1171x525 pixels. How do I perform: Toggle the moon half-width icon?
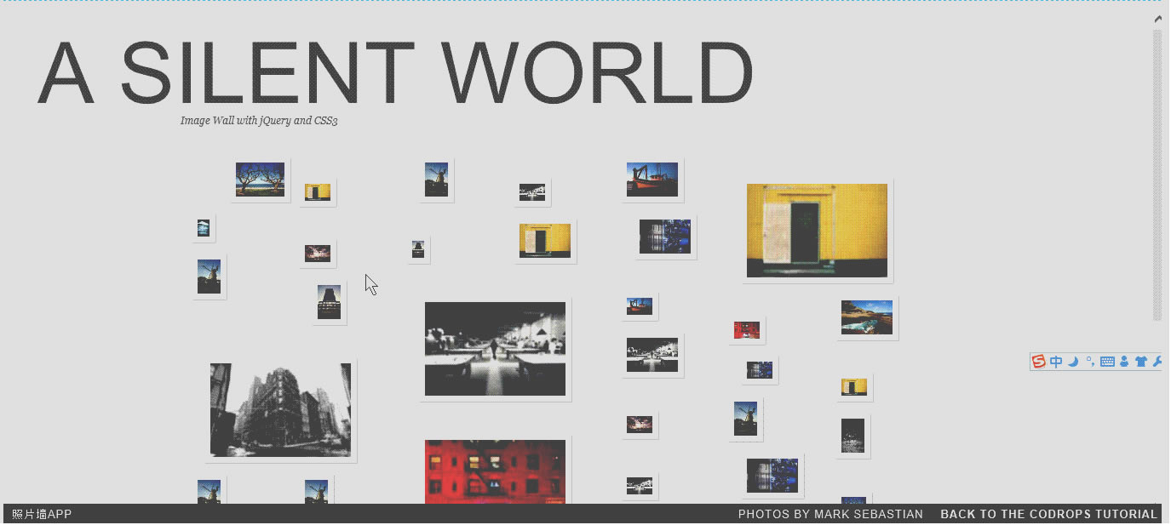pyautogui.click(x=1073, y=362)
